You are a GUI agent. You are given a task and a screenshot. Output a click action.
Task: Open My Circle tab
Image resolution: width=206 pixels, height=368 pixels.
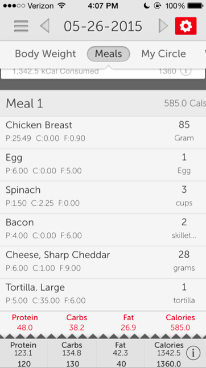(163, 53)
